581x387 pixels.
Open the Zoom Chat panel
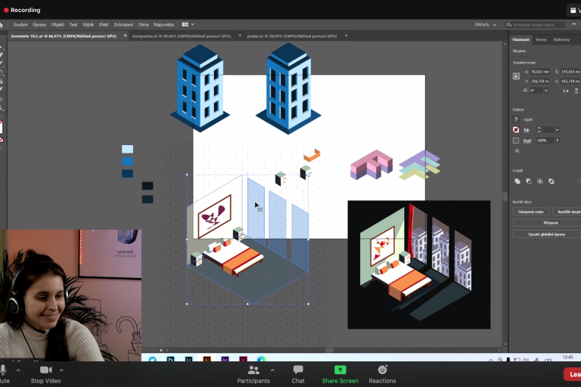click(298, 370)
